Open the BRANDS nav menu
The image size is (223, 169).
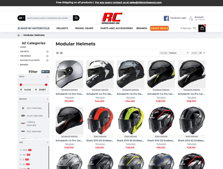pyautogui.click(x=142, y=28)
